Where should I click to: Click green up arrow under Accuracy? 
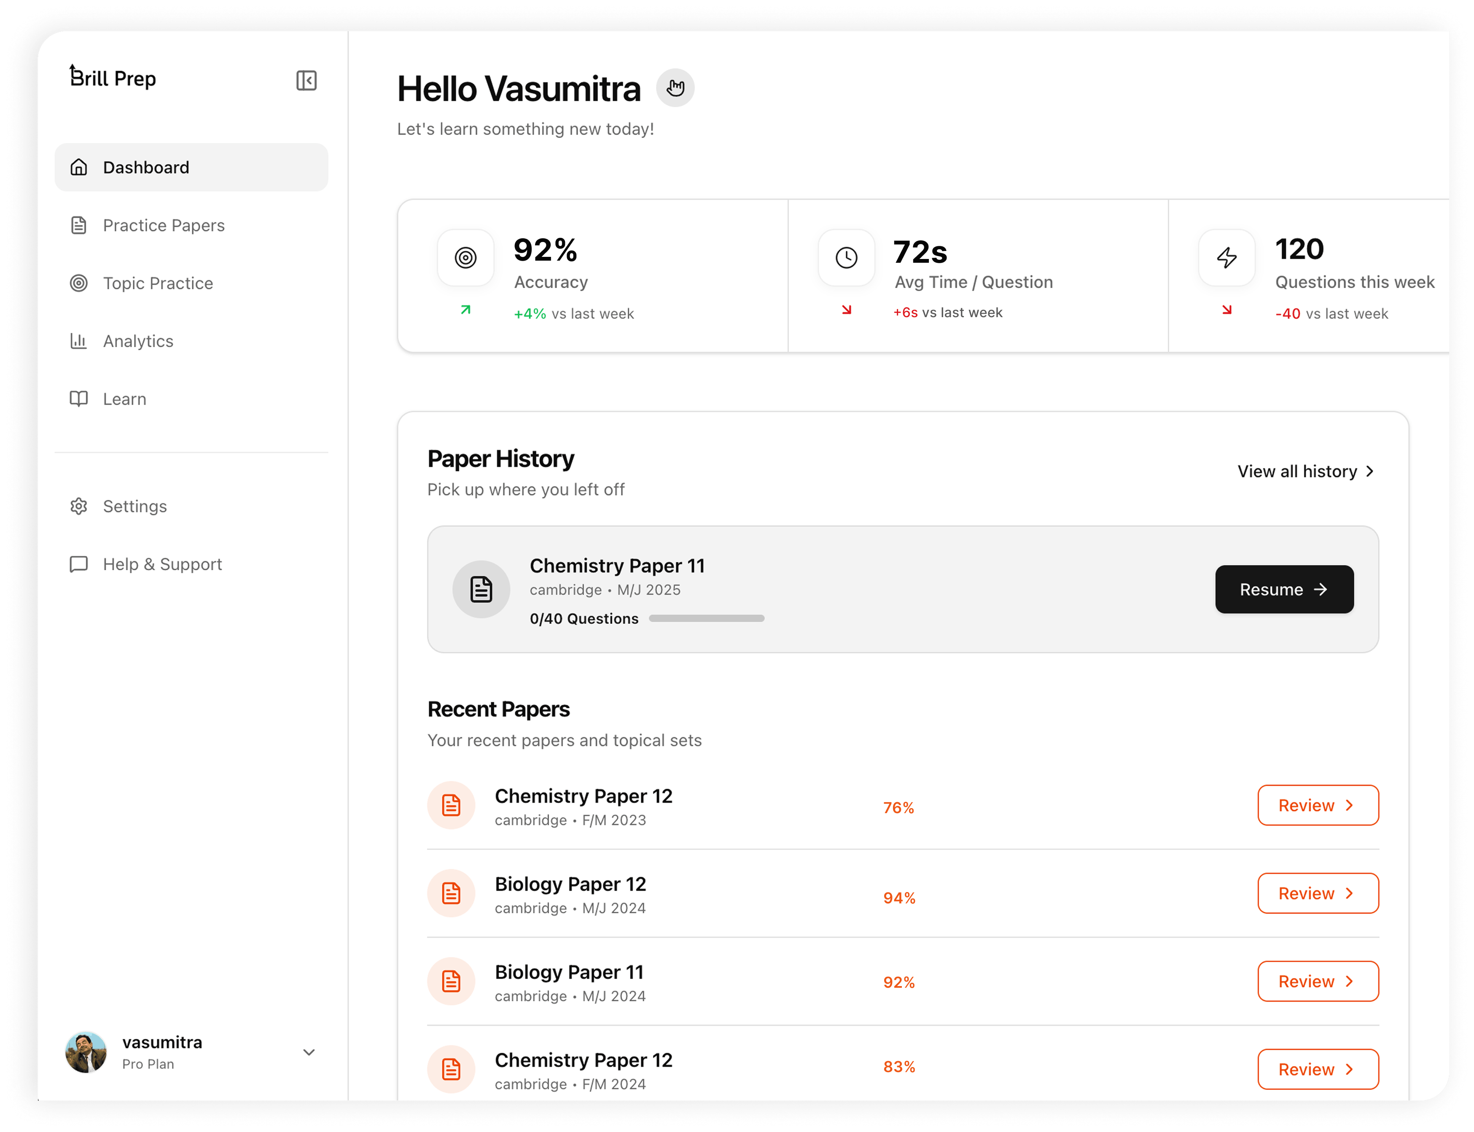[x=465, y=310]
